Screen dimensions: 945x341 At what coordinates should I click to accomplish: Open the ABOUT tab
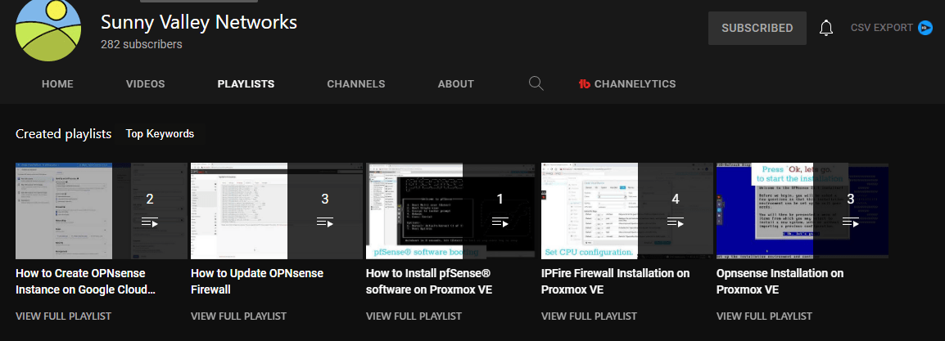point(455,84)
